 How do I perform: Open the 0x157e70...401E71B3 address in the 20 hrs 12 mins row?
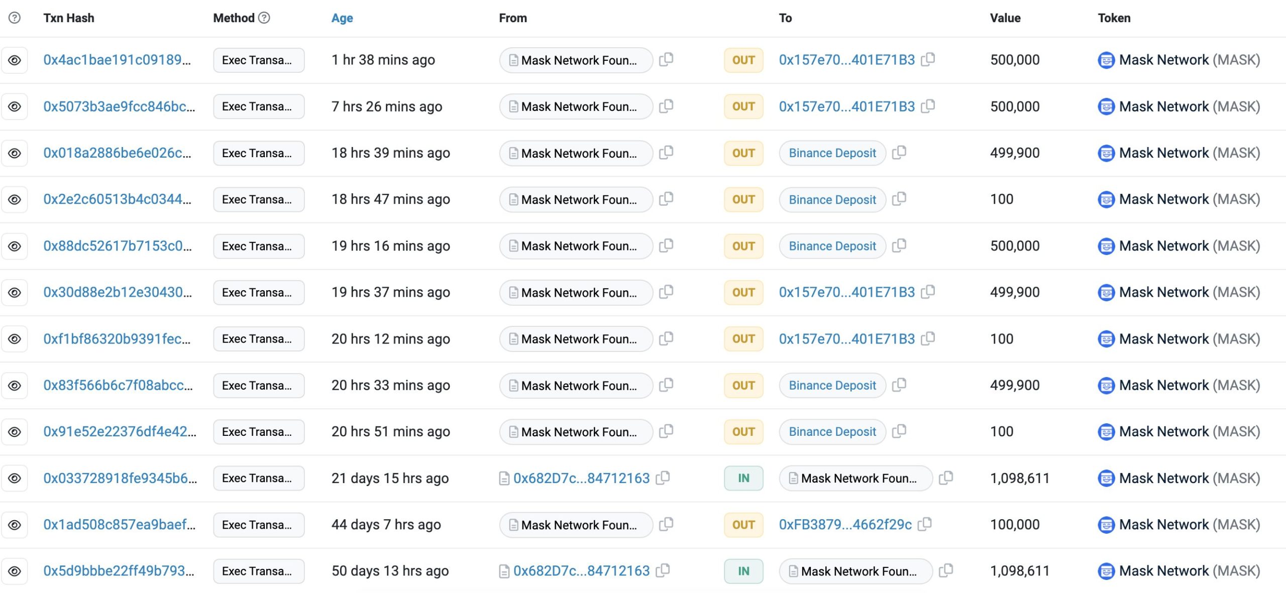click(x=846, y=339)
